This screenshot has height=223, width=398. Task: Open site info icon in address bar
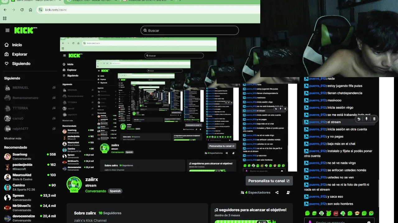pos(40,10)
